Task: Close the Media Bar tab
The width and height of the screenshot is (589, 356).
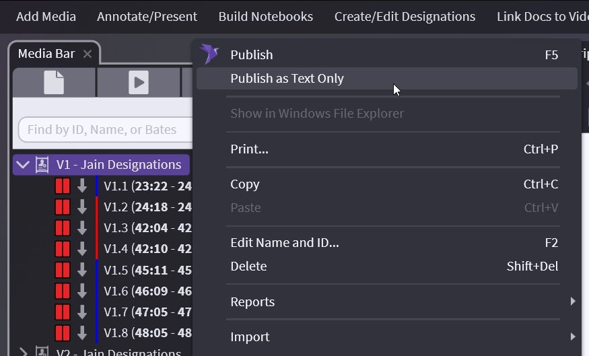Action: coord(88,54)
